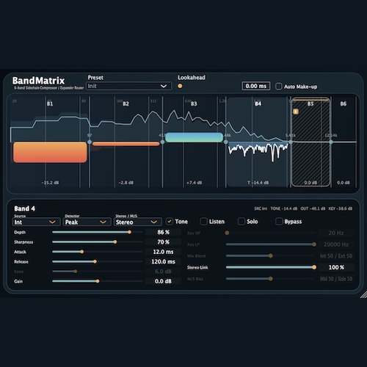Viewport: 367px width, 367px height.
Task: Click the yellow bypass badge in band B5
Action: [x=296, y=112]
